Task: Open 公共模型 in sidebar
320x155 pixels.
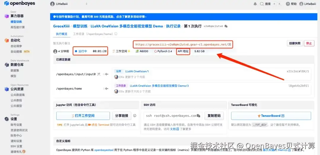Action: (16, 106)
